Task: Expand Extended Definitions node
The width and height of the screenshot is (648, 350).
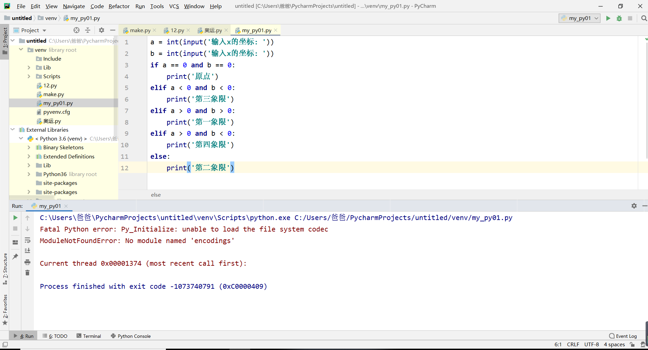Action: [29, 156]
